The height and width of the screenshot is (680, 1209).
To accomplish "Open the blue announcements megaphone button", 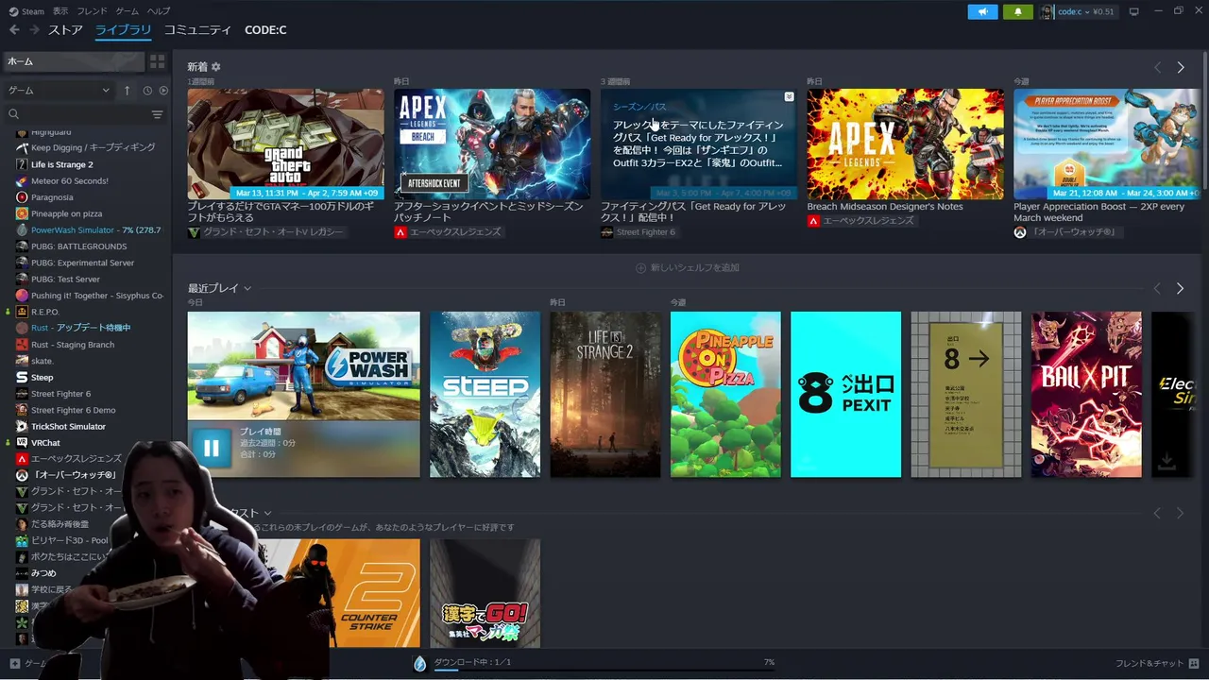I will (x=982, y=11).
